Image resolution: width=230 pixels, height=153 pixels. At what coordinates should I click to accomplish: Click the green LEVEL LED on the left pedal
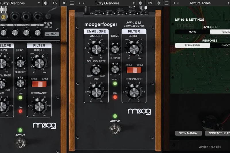point(20,98)
